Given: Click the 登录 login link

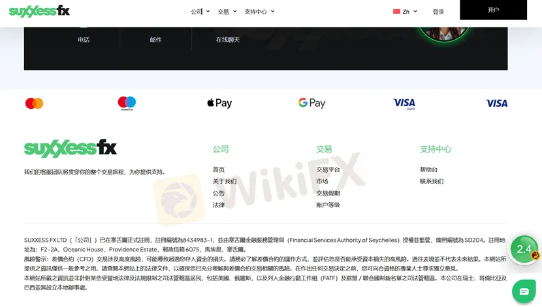Looking at the screenshot, I should pos(438,12).
